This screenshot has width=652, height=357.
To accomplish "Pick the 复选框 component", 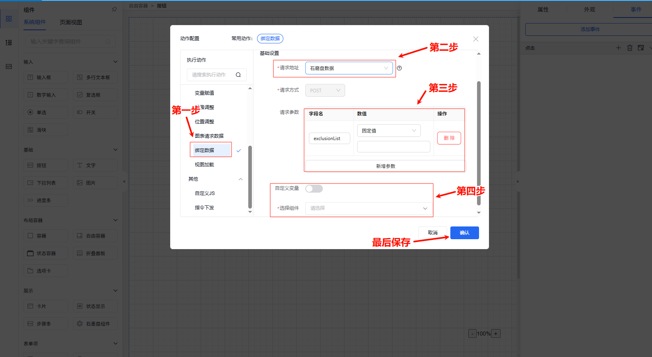I will [95, 95].
